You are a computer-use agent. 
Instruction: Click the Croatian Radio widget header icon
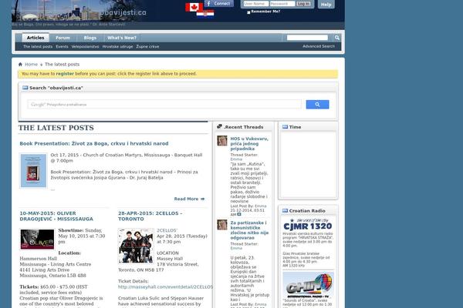click(285, 210)
